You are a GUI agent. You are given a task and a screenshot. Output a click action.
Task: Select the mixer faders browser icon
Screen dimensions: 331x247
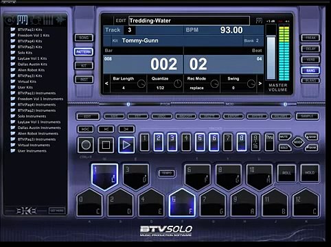click(48, 20)
